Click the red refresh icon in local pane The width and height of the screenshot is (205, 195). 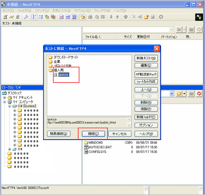click(x=199, y=94)
